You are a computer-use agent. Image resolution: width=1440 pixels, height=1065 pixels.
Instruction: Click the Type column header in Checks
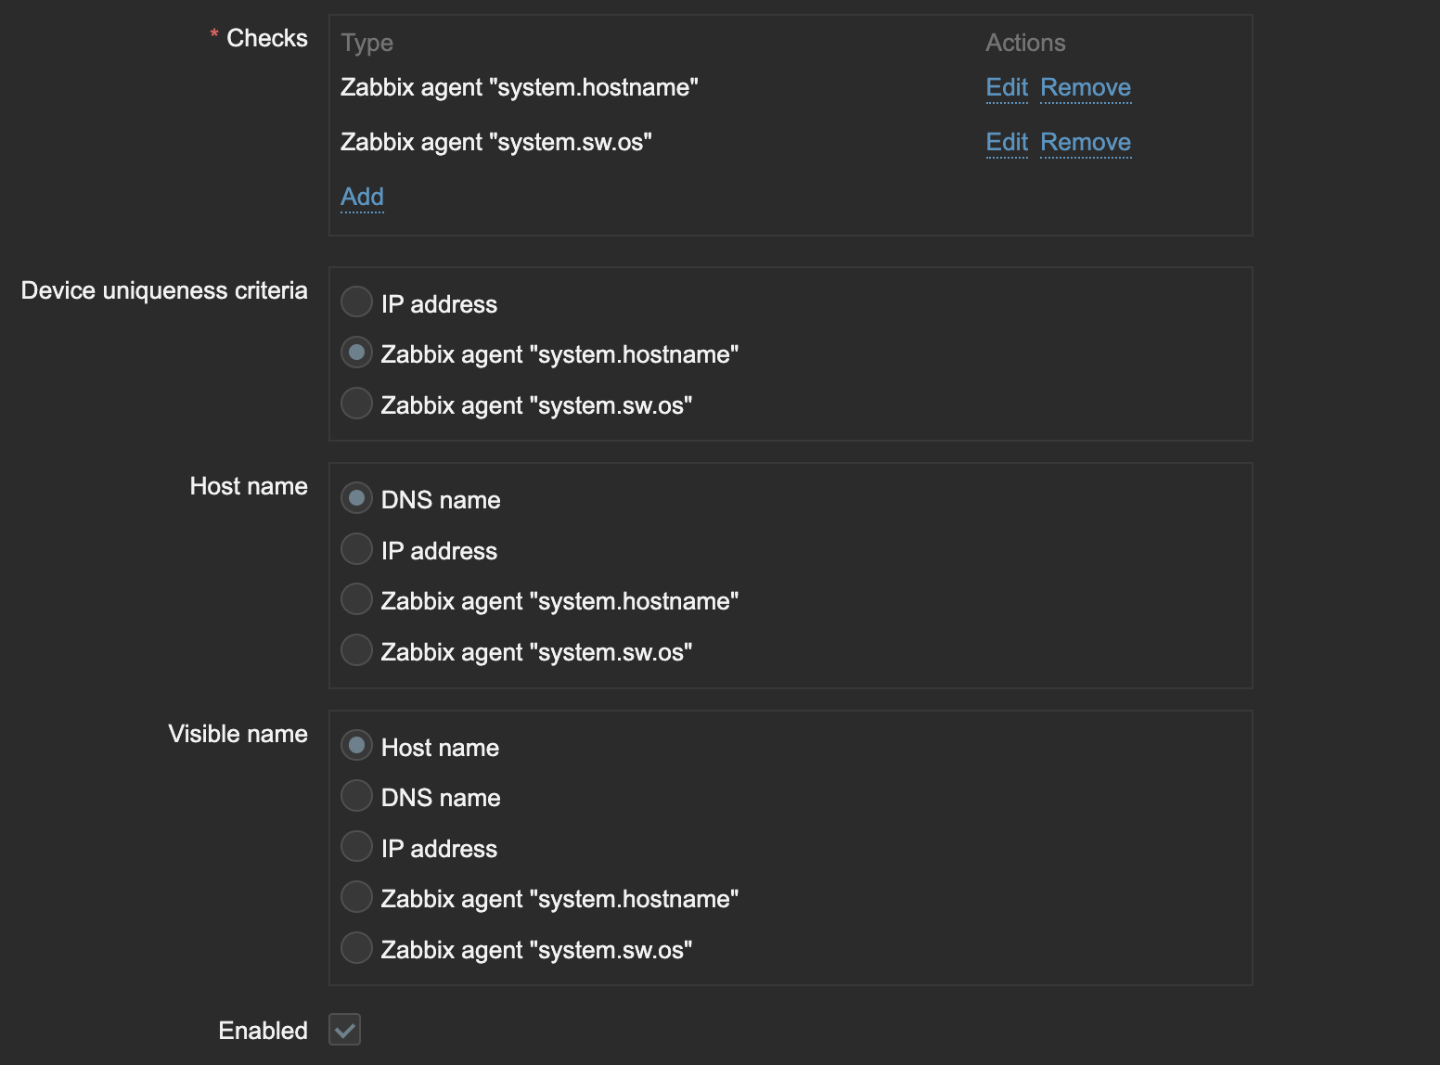coord(366,43)
